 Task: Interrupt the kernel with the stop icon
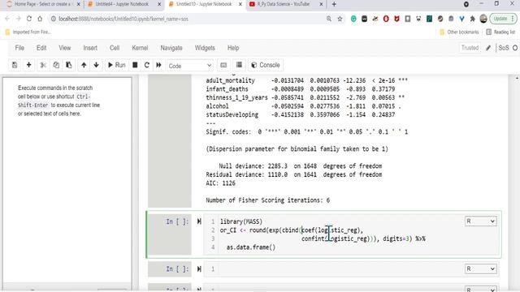pyautogui.click(x=135, y=65)
